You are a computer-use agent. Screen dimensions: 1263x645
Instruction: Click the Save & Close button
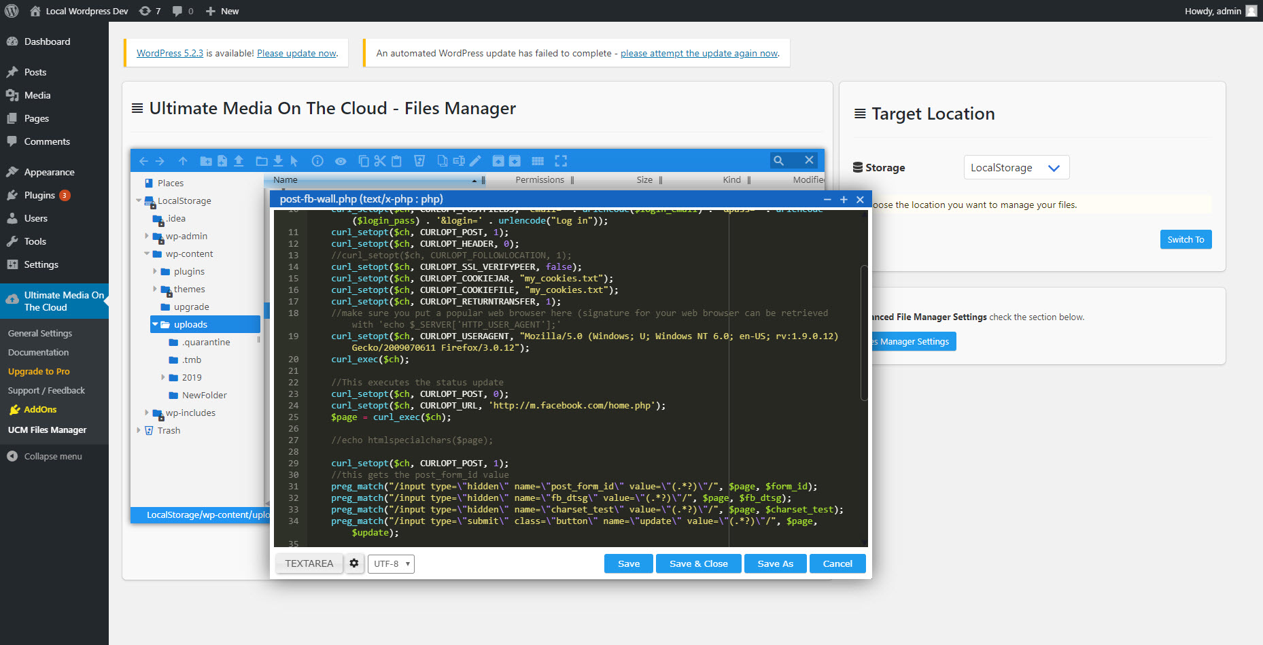[x=699, y=564]
